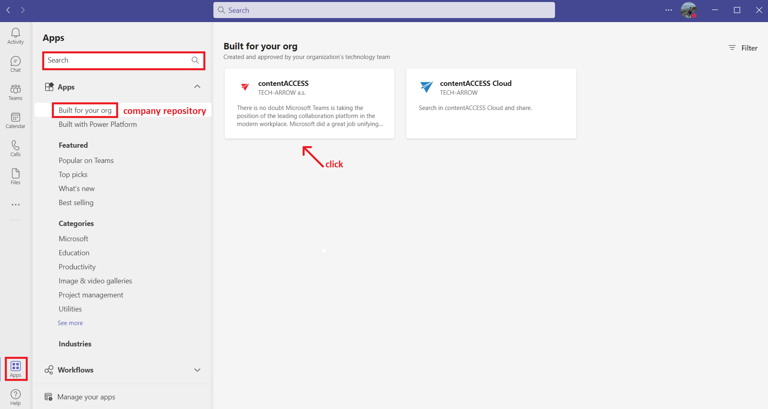768x409 pixels.
Task: Open Settings and more ellipsis menu
Action: (x=669, y=10)
